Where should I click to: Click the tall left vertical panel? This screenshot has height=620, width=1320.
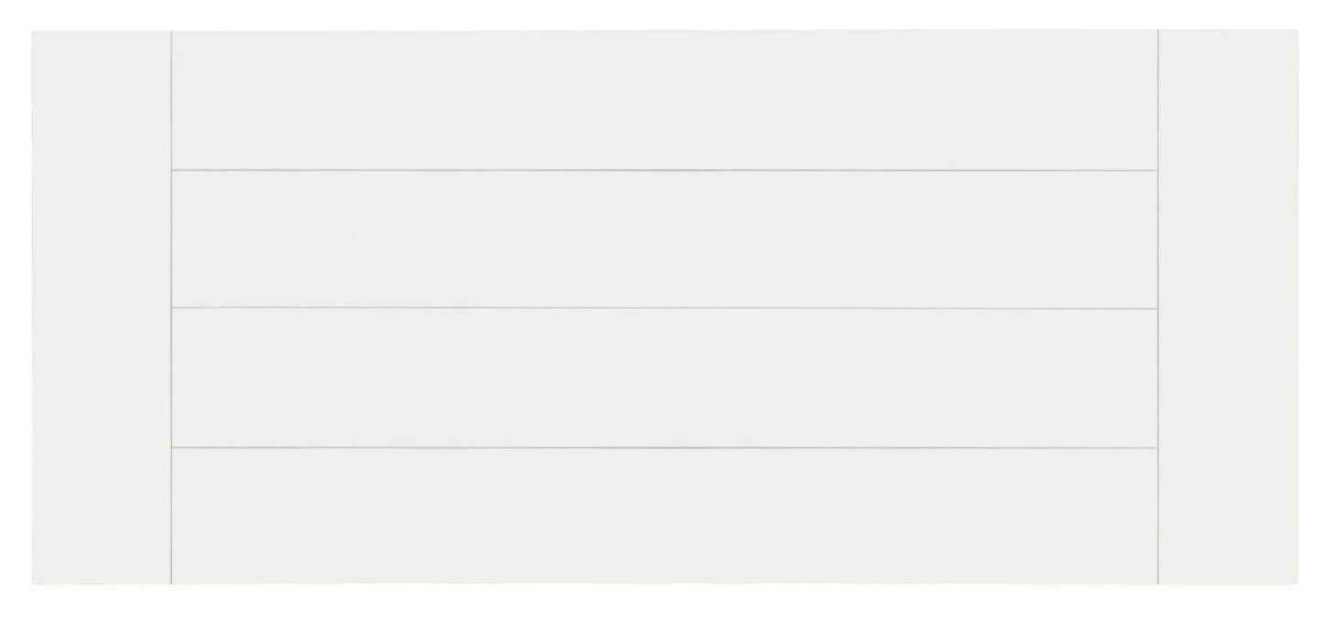click(101, 308)
